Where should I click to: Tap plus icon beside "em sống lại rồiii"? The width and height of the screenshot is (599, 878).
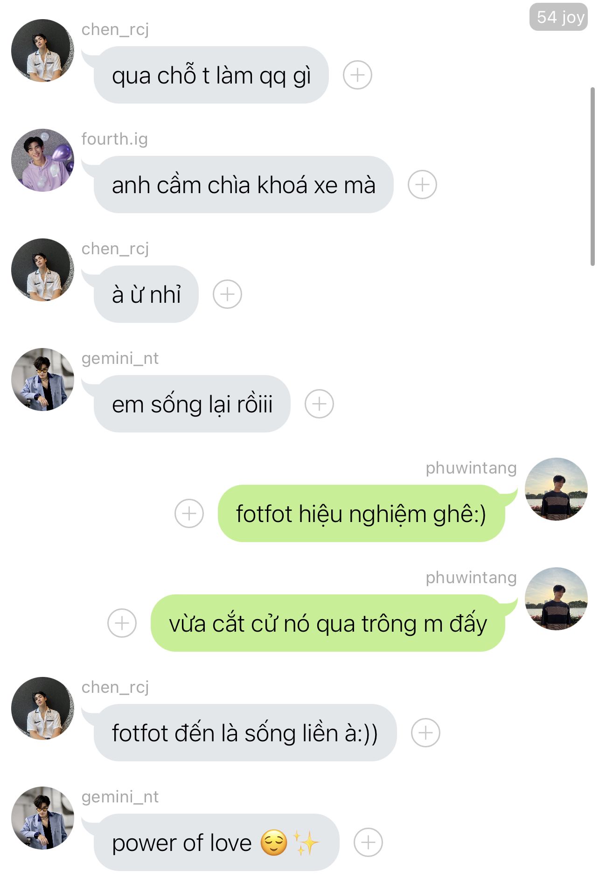(319, 404)
